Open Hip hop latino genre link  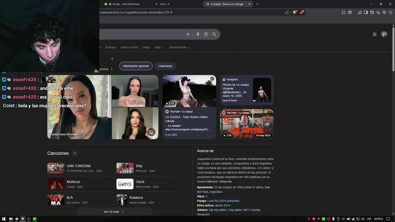(x=218, y=210)
